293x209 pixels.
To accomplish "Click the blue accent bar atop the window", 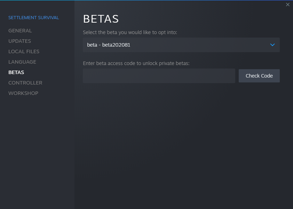I will click(x=146, y=0).
